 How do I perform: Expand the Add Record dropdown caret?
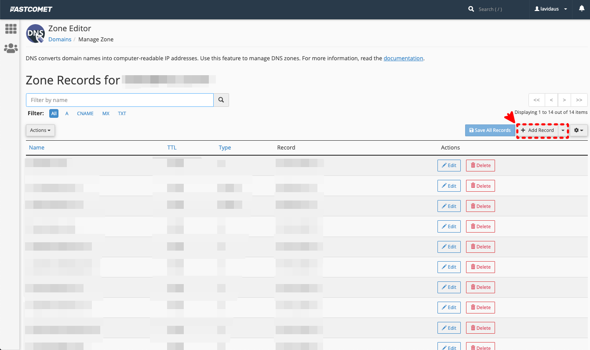pyautogui.click(x=563, y=130)
